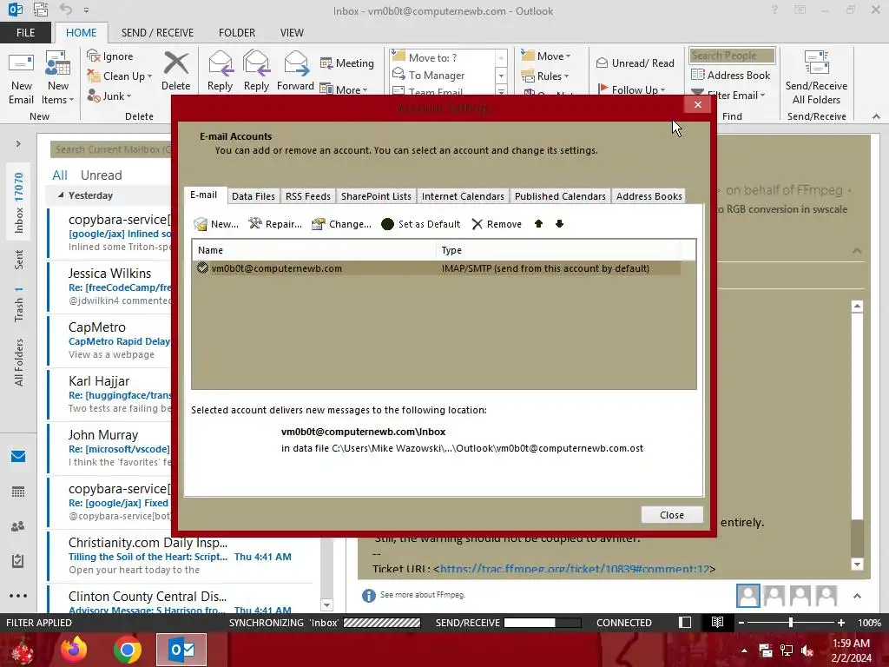Collapse the ribbon with the caret
Image resolution: width=889 pixels, height=667 pixels.
876,116
